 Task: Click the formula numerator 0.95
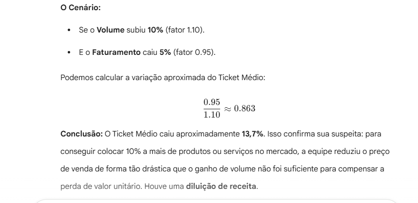pos(211,102)
